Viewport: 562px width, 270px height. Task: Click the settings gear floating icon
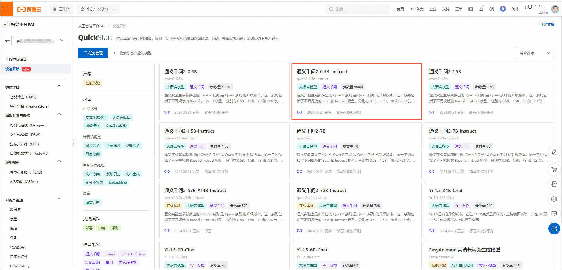(x=554, y=199)
